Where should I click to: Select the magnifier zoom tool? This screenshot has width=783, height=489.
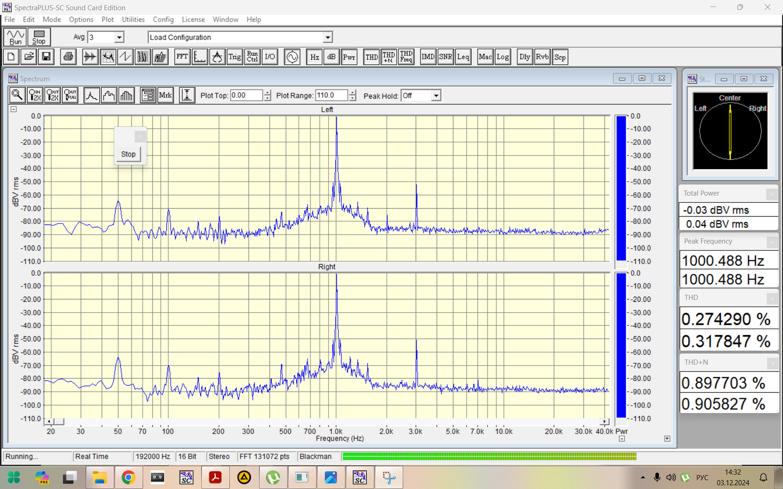(17, 95)
